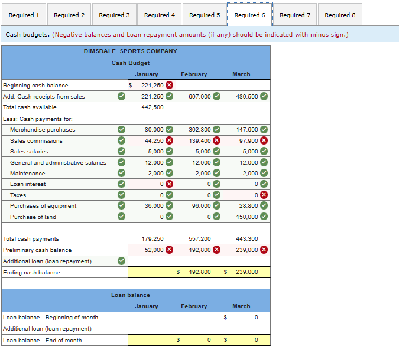Click green check beside March receipts 489,500
This screenshot has width=399, height=350.
[264, 96]
